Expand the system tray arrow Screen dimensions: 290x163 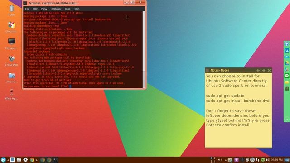(226, 160)
